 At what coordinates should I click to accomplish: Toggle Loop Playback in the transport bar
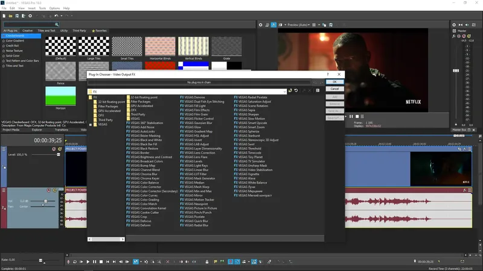(75, 262)
